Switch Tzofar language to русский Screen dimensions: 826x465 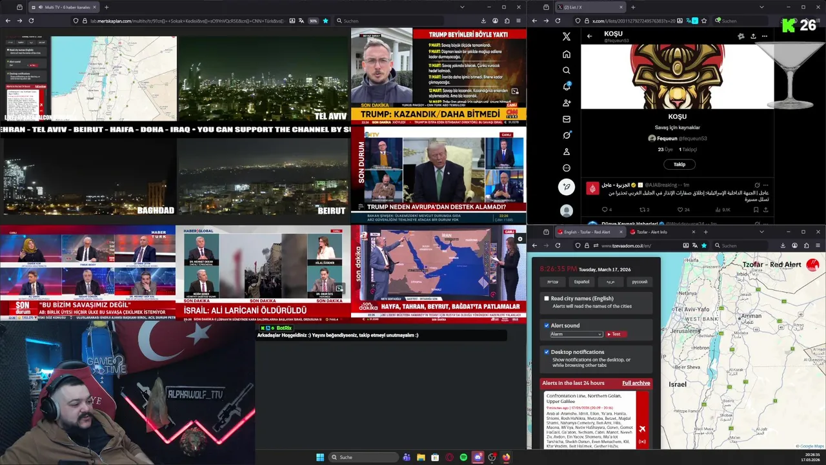pyautogui.click(x=640, y=282)
